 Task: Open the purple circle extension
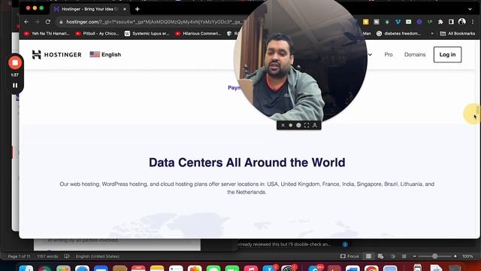[419, 22]
